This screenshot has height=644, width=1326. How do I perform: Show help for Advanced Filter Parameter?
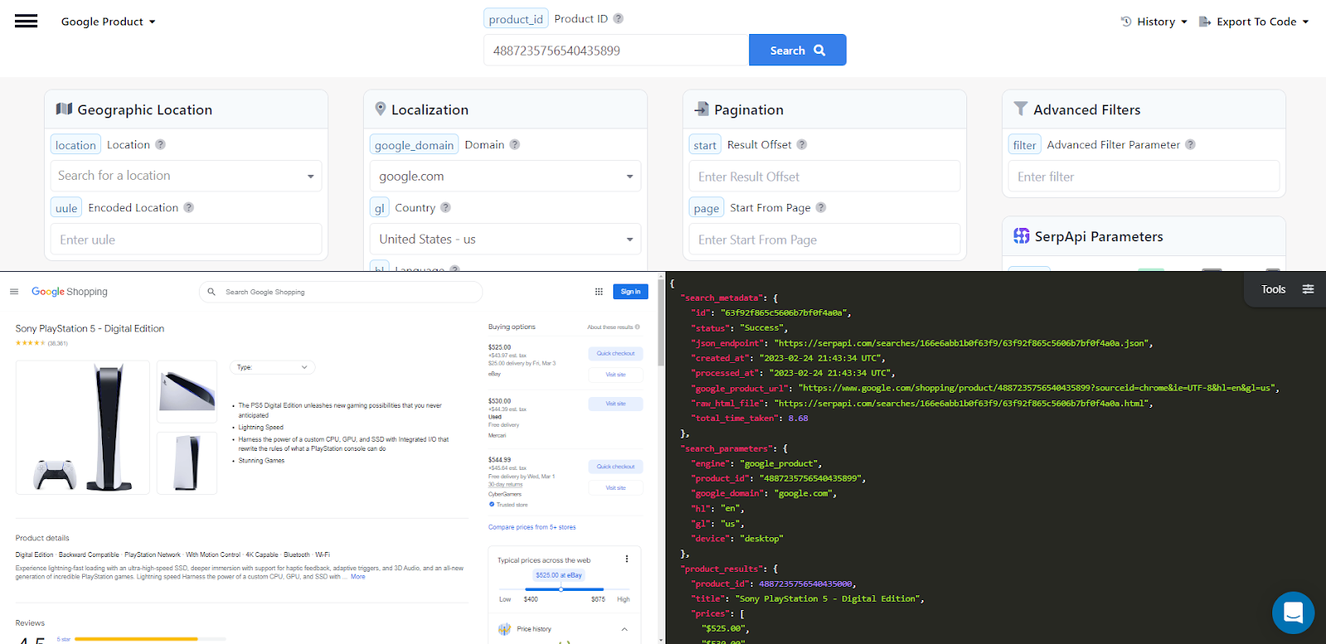pyautogui.click(x=1190, y=144)
